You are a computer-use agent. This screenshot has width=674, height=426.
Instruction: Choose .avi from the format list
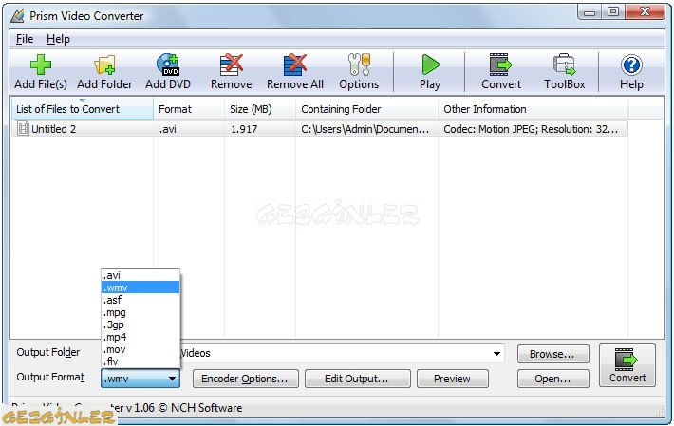click(x=140, y=275)
